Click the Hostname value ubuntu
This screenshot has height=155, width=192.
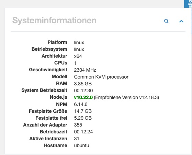[x=81, y=145]
